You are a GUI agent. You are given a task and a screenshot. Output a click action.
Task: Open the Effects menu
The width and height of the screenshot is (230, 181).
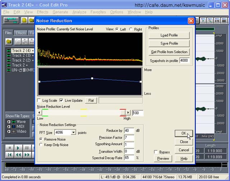point(42,12)
